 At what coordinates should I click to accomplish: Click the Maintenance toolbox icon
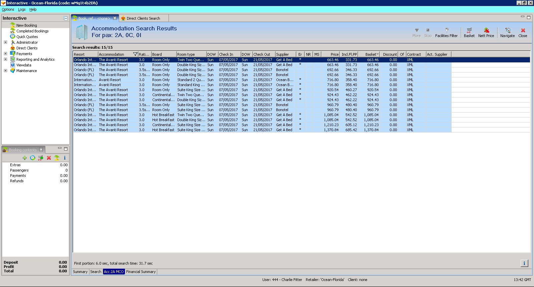(13, 70)
